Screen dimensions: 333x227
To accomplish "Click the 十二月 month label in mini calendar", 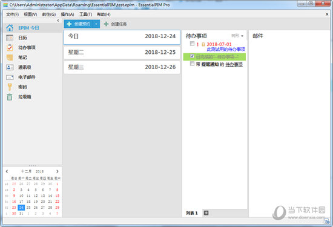I will tap(26, 171).
